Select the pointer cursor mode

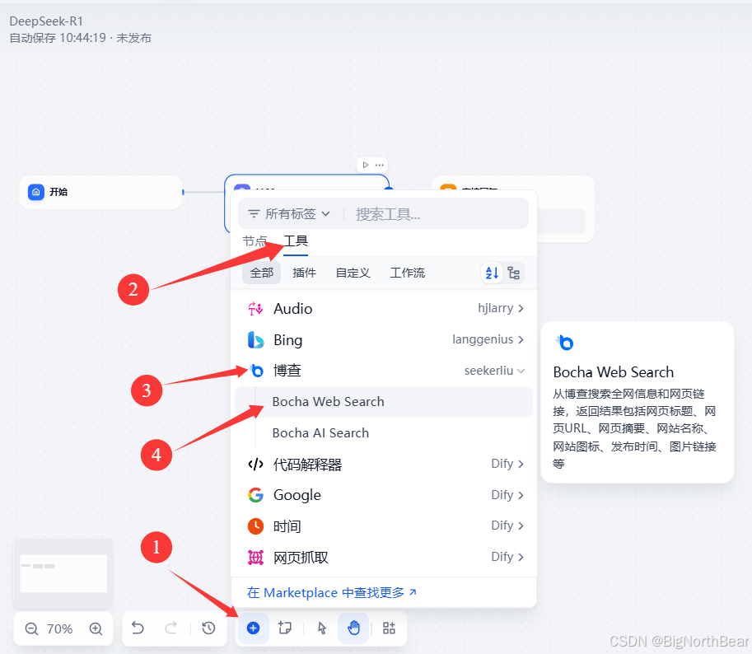pos(320,628)
